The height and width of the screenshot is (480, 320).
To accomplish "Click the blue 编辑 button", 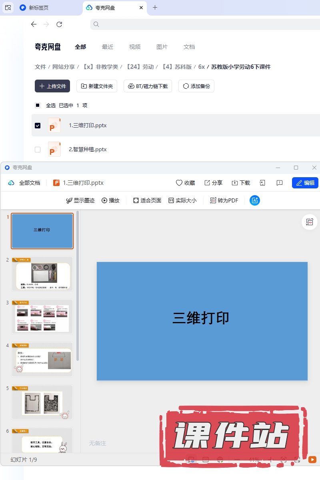I will click(x=305, y=183).
